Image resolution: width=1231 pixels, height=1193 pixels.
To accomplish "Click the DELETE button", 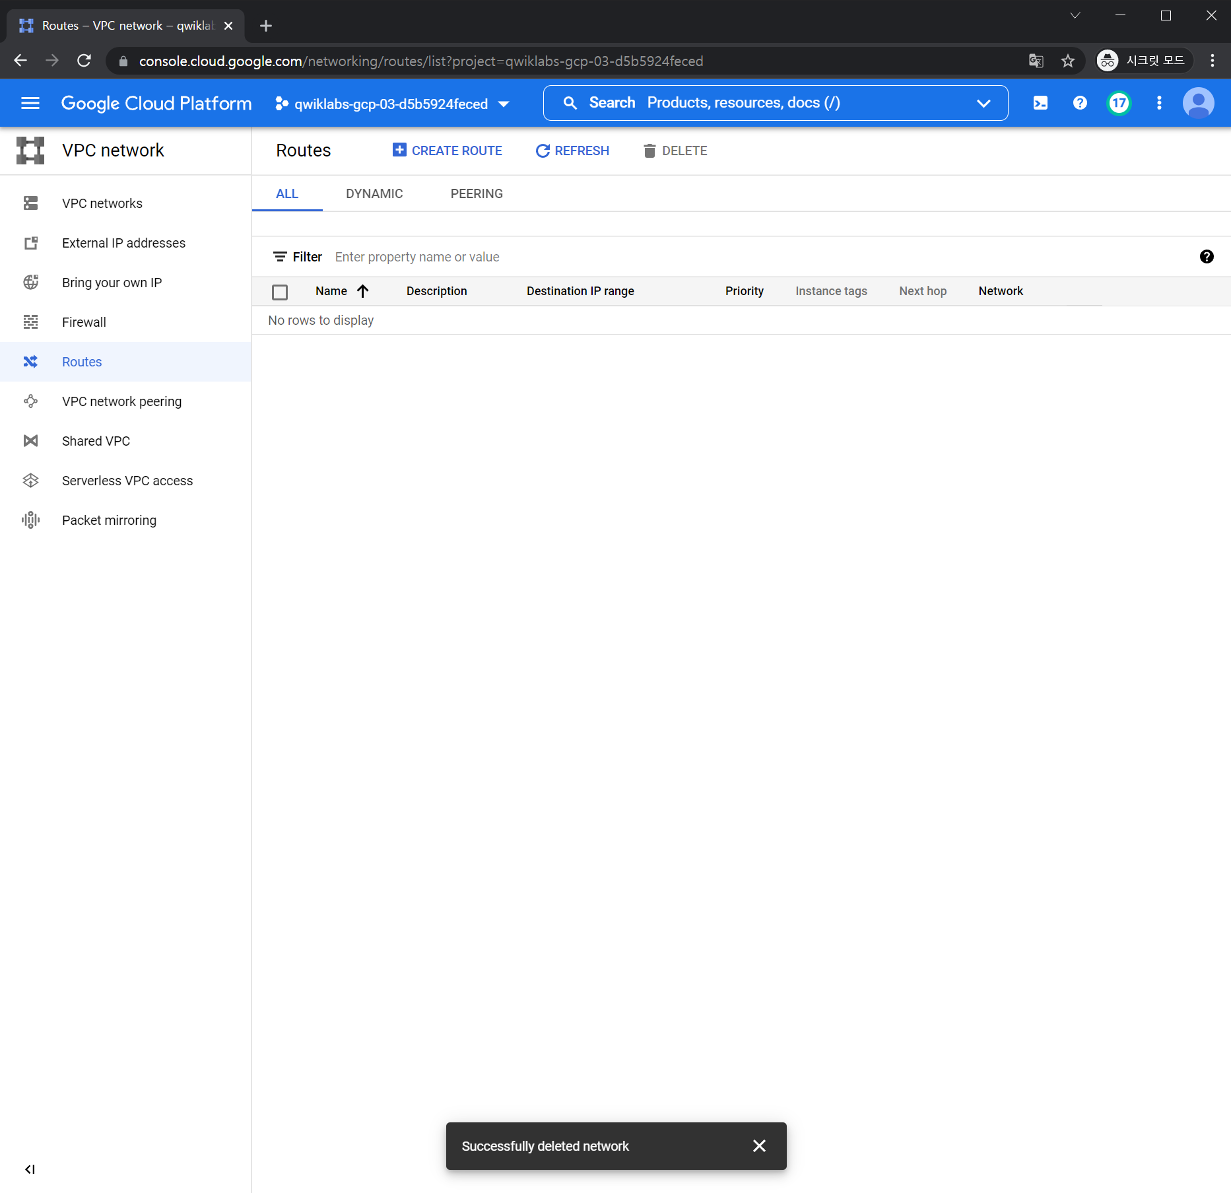I will tap(675, 151).
